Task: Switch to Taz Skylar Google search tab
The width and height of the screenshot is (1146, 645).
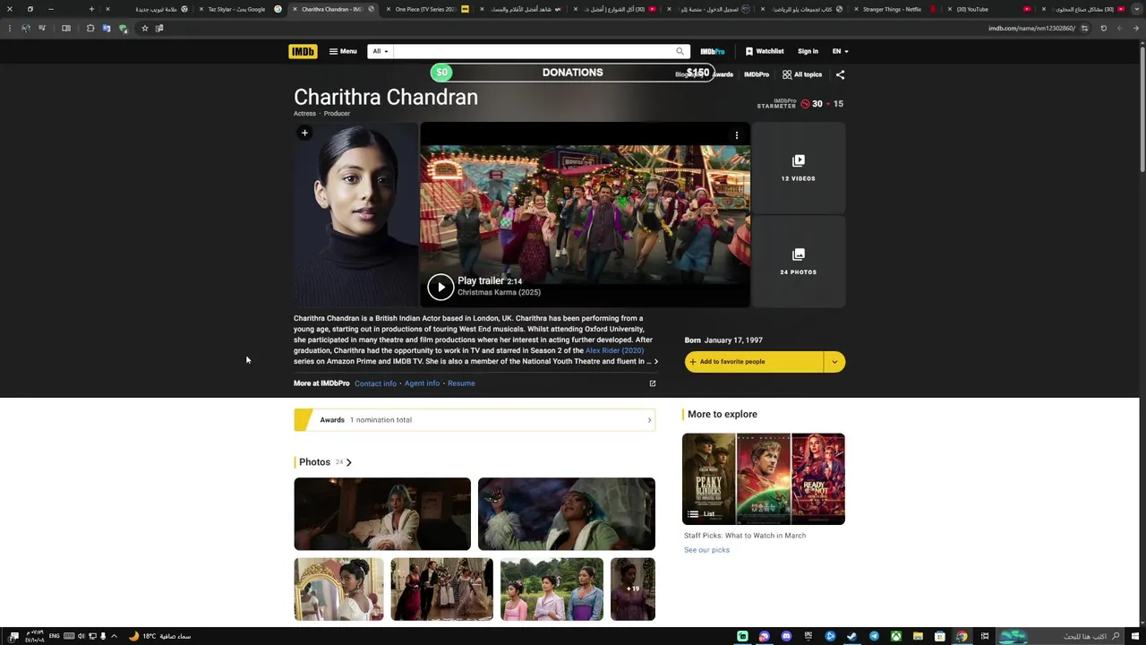Action: coord(238,9)
